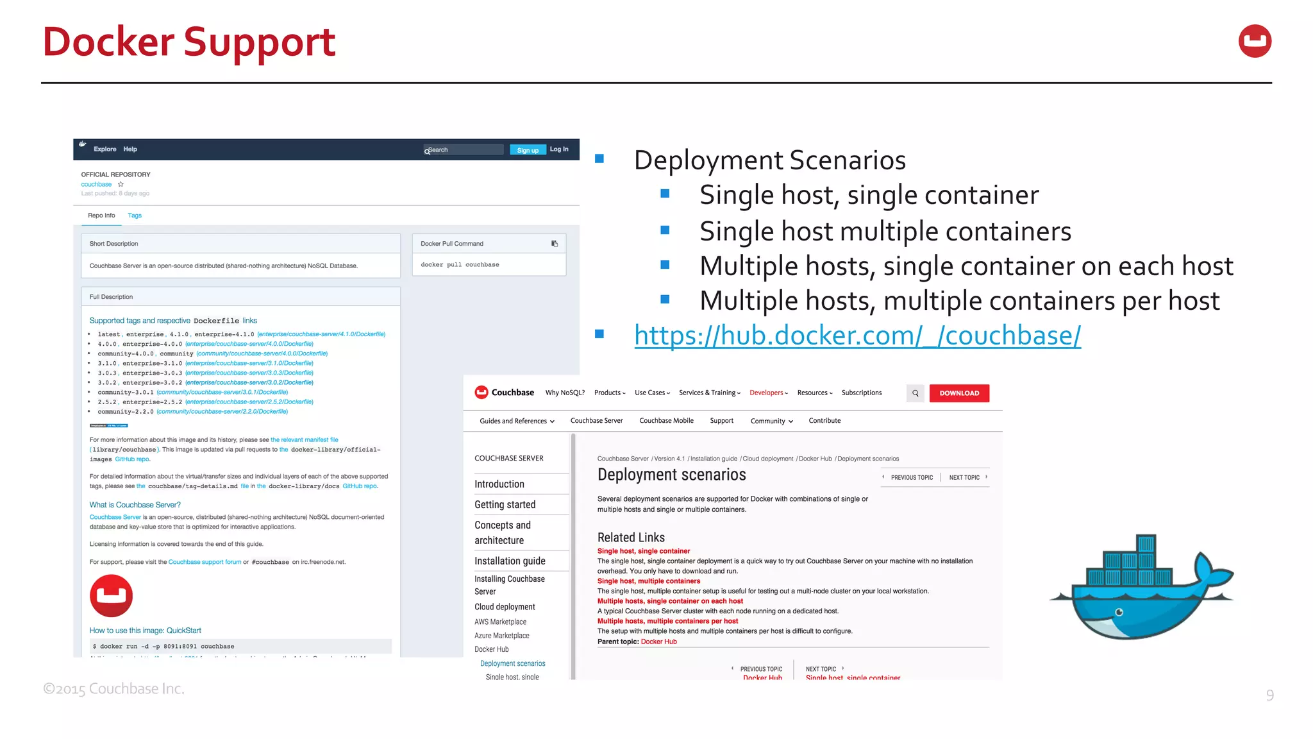Open Concepts and architecture in sidebar
1313x739 pixels.
503,532
